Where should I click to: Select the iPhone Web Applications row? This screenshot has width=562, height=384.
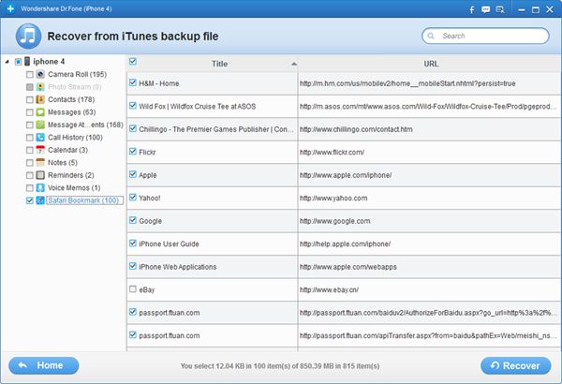(344, 267)
